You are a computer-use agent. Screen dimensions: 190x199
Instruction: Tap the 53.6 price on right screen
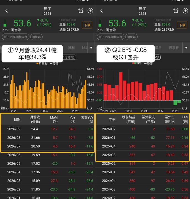(117, 23)
